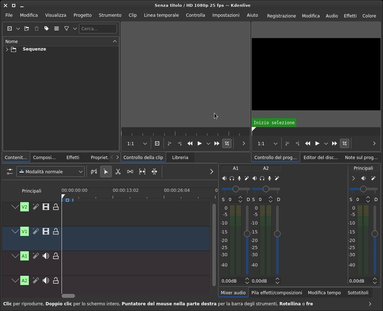Open the tags panel icon
383x311 pixels.
tap(47, 28)
